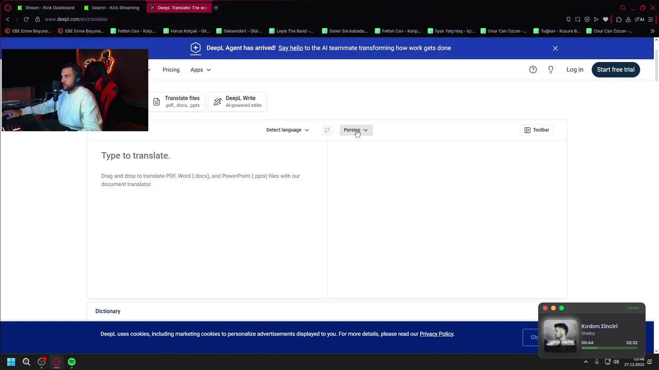The height and width of the screenshot is (370, 659).
Task: Click the Opera taskbar icon
Action: click(x=57, y=362)
